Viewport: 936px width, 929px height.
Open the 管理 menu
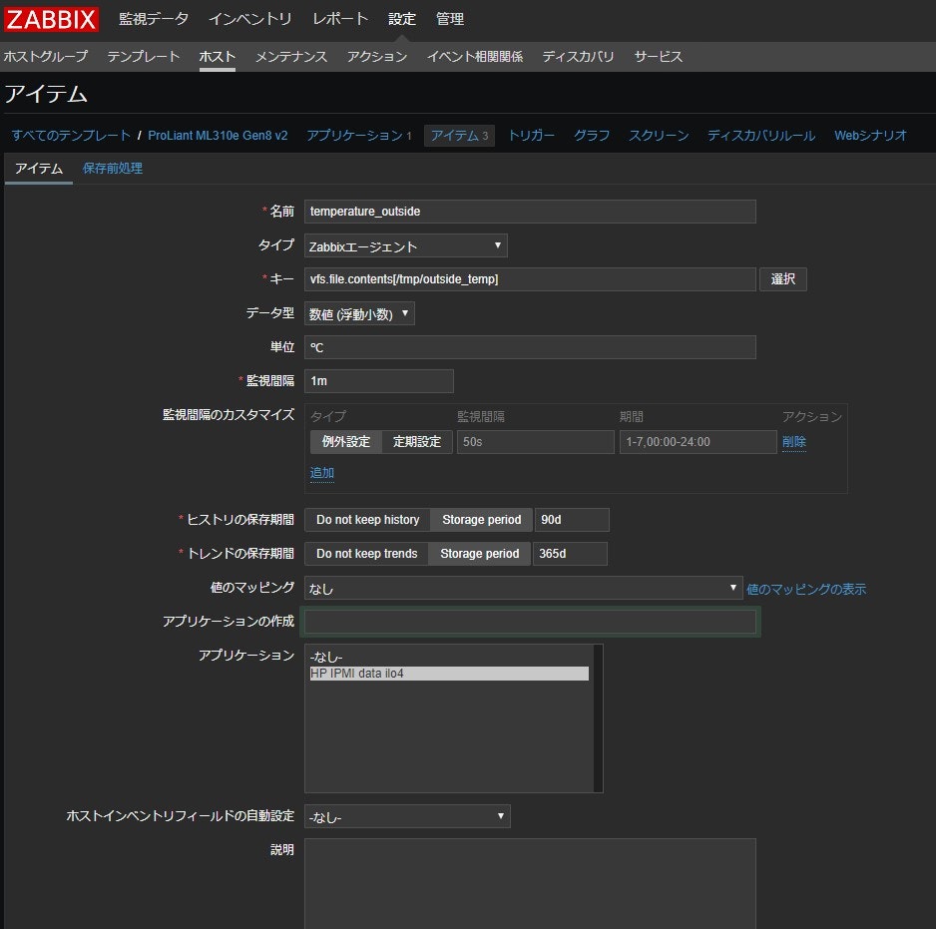449,19
